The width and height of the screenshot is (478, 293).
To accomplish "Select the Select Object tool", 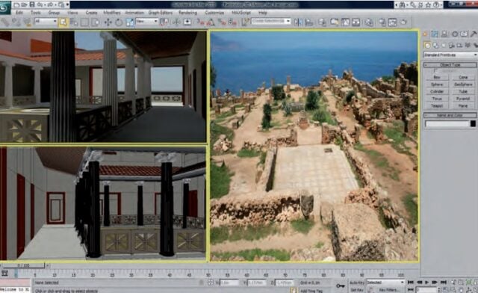I will point(63,22).
